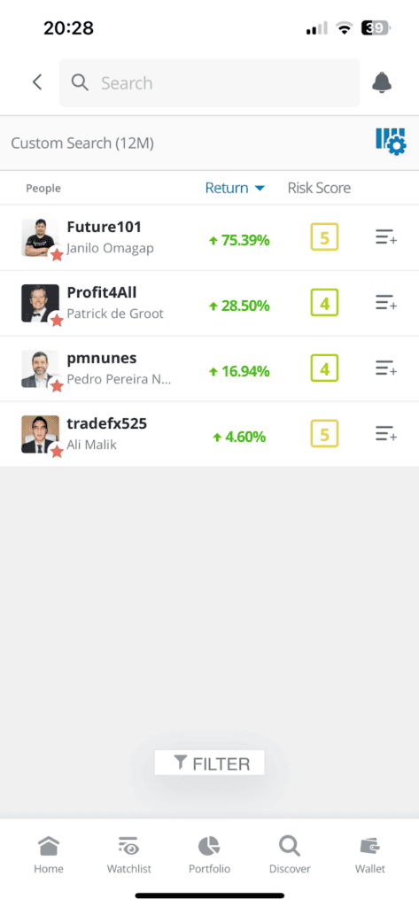The height and width of the screenshot is (907, 419).
Task: Click the magnifier icon in search bar
Action: (80, 82)
